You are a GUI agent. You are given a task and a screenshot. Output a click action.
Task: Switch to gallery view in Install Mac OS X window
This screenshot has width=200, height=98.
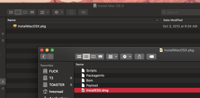tap(32, 12)
